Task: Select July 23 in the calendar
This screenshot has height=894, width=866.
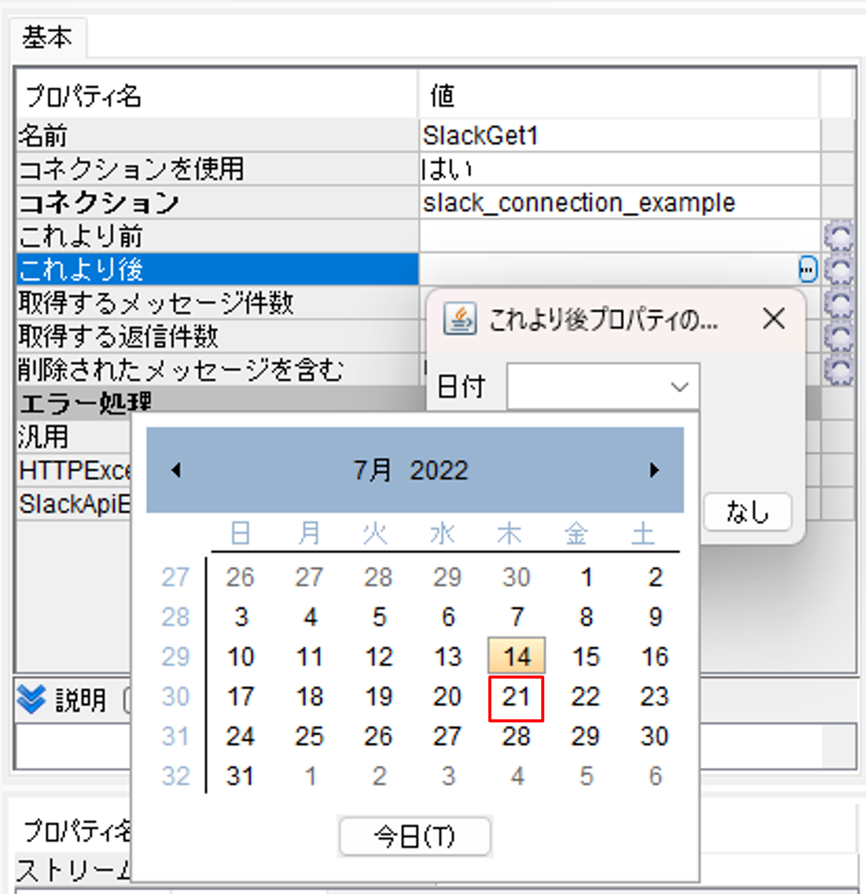Action: pos(655,696)
